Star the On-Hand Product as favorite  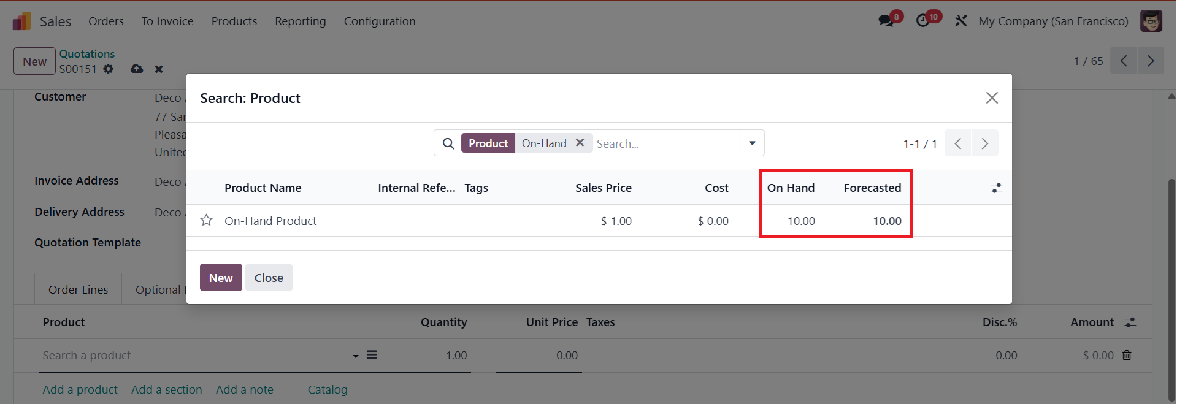pyautogui.click(x=206, y=220)
